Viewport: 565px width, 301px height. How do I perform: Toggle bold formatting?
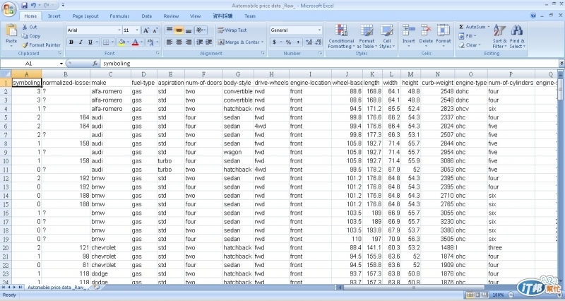71,42
